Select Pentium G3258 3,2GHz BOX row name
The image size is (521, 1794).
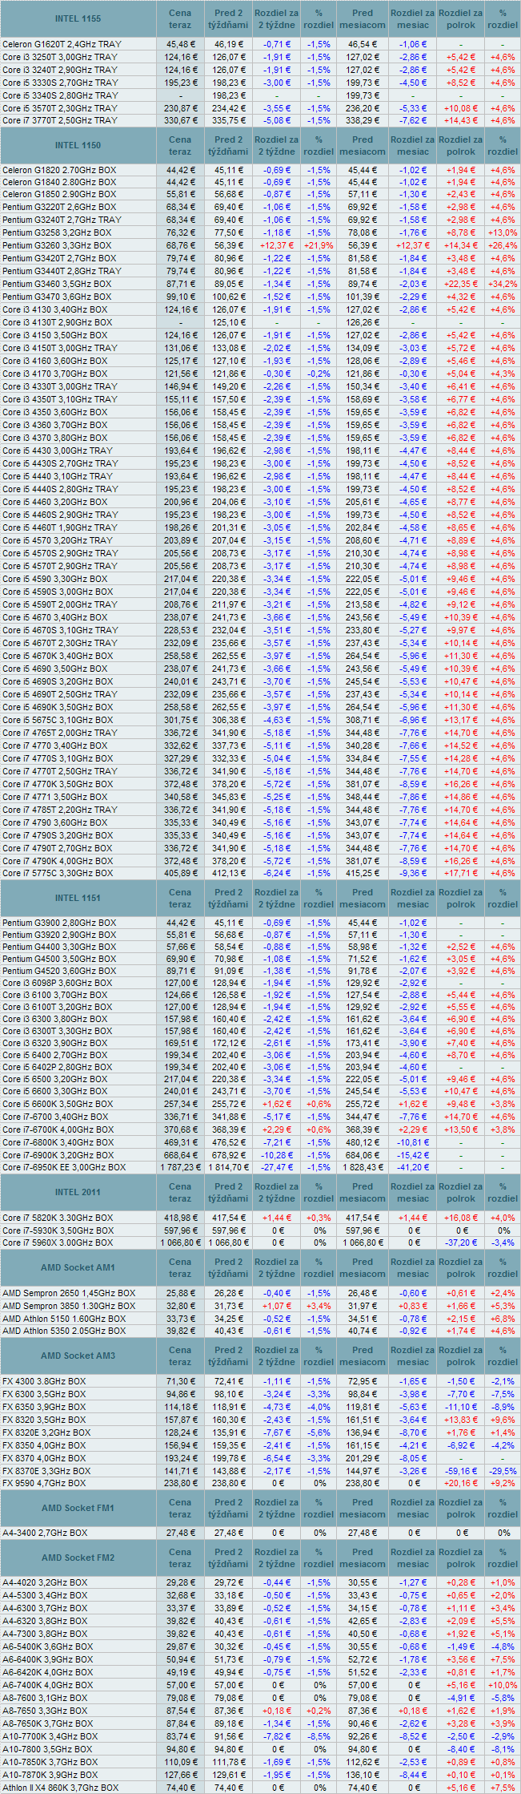point(57,232)
